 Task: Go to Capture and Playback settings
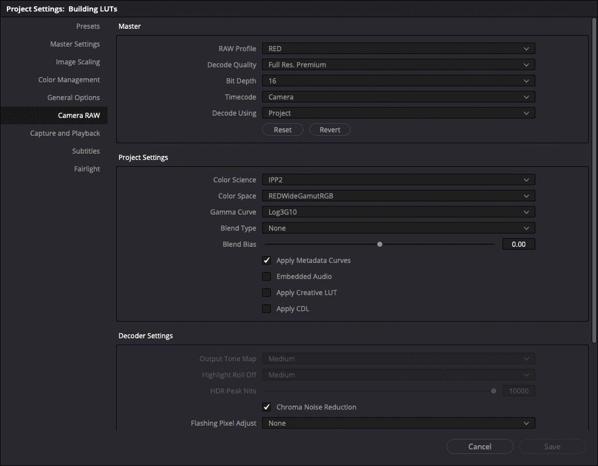click(65, 133)
